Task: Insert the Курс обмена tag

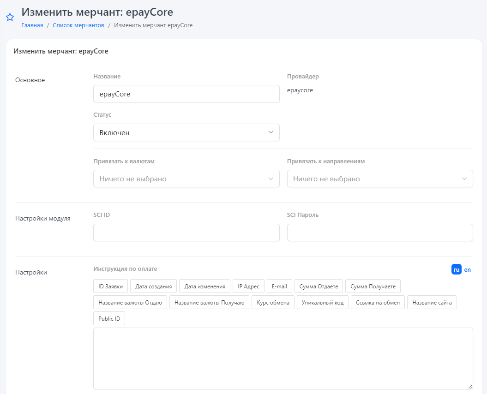Action: [273, 303]
